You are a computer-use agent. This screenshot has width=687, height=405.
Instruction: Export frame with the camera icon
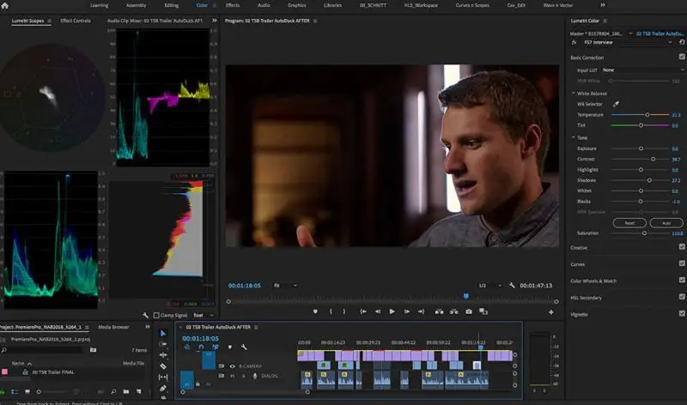point(469,311)
